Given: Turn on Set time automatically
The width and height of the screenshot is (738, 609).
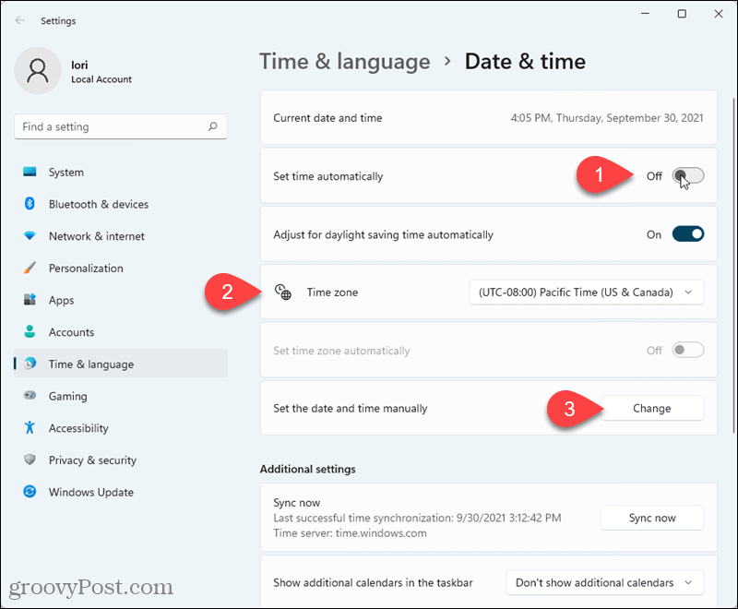Looking at the screenshot, I should coord(686,175).
